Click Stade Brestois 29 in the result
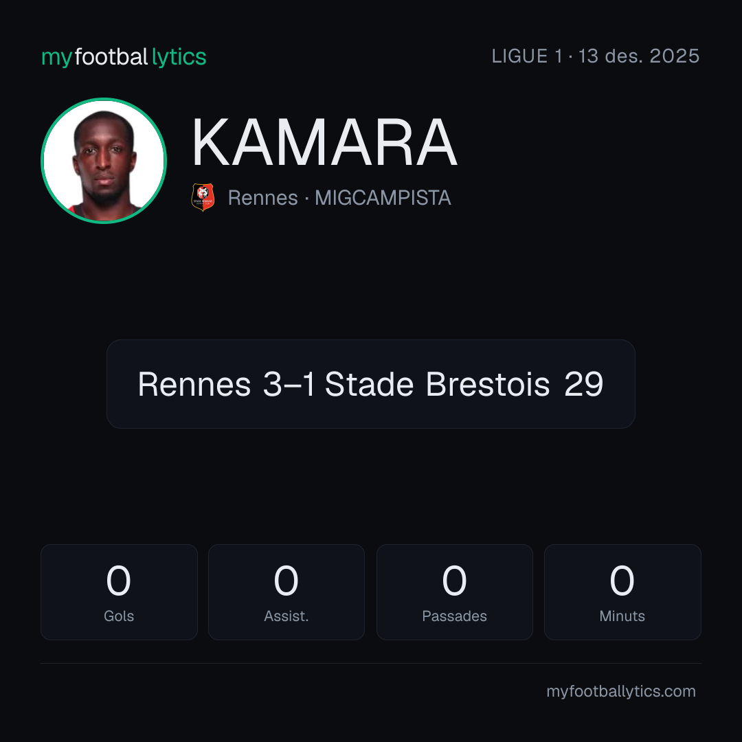Viewport: 742px width, 742px height. (464, 384)
